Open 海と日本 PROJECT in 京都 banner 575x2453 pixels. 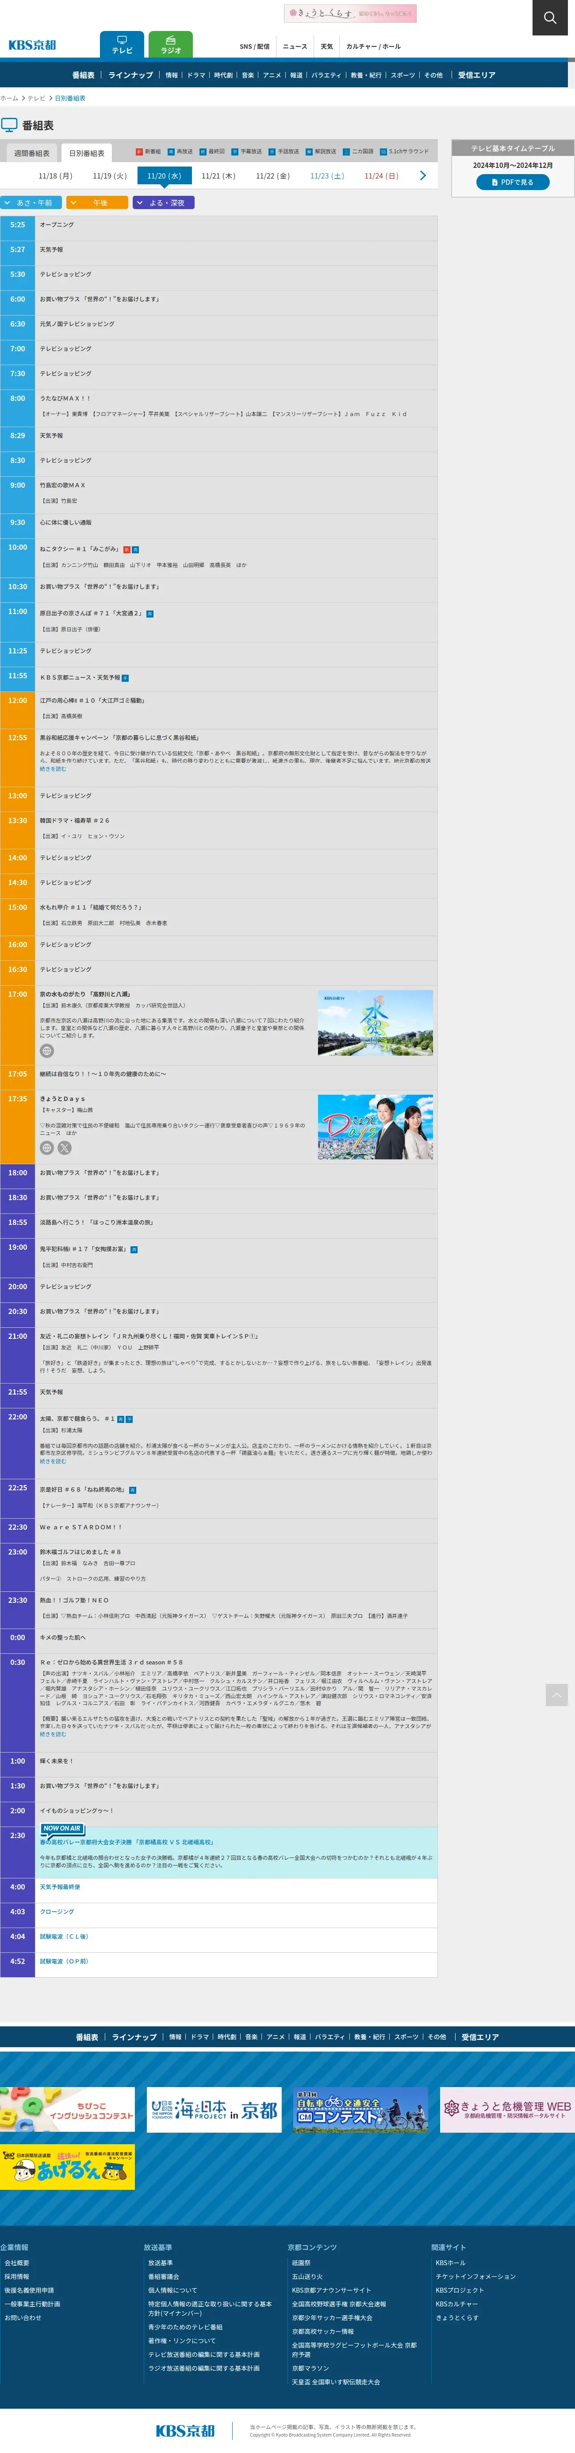click(x=214, y=2109)
